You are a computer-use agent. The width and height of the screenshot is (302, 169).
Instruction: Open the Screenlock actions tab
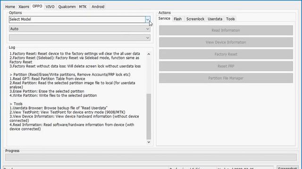195,19
